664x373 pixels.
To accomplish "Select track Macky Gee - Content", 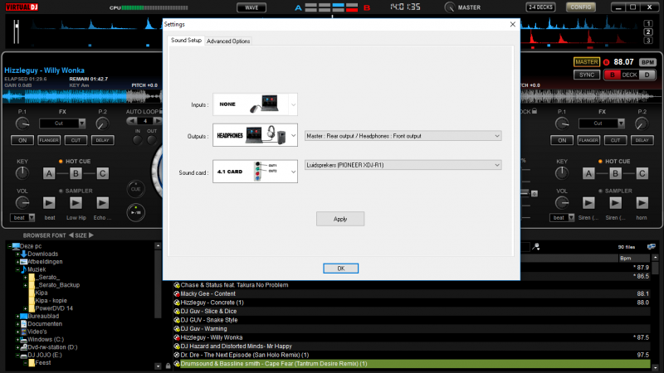I will tap(208, 293).
